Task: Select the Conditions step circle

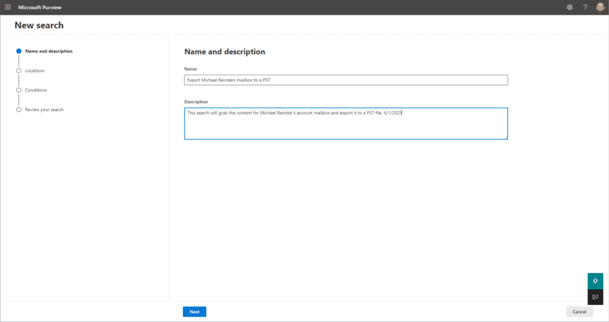Action: [18, 90]
